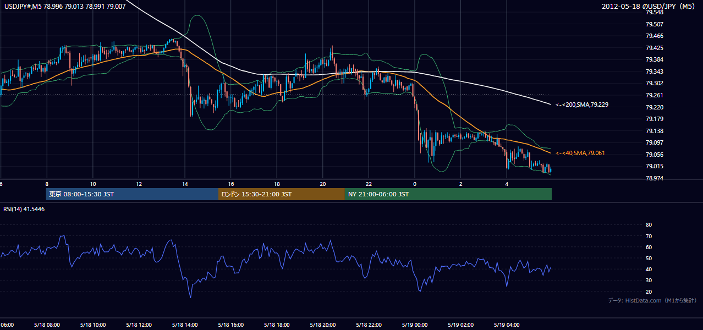
Task: Click the 5/18 16:00 bottom time label
Action: pyautogui.click(x=231, y=324)
